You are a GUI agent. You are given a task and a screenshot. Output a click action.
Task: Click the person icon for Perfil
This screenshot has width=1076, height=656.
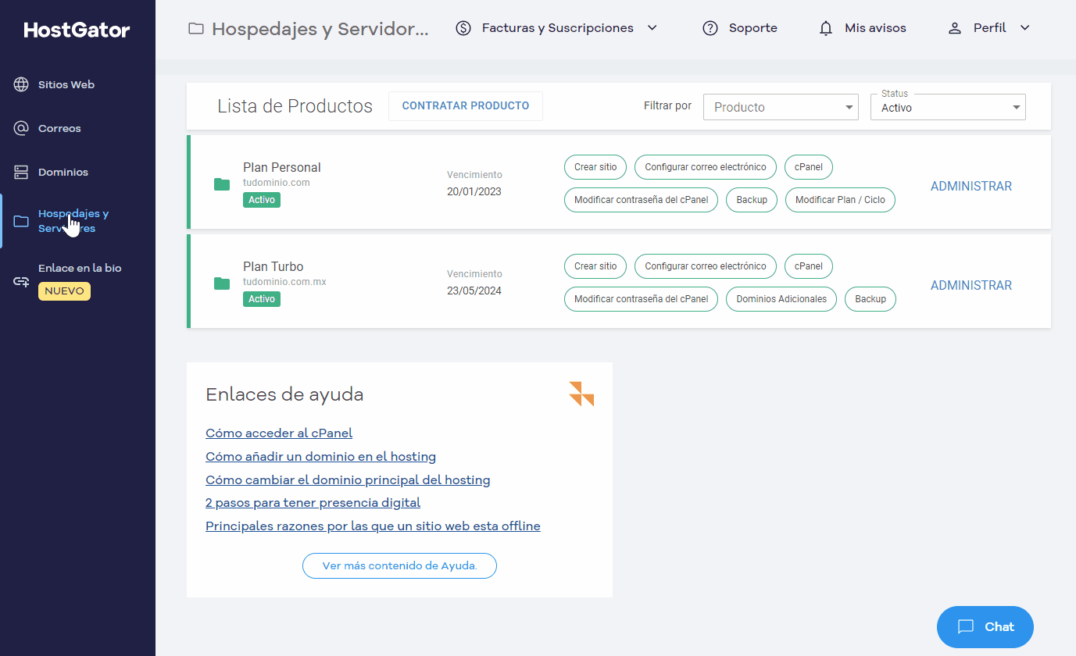click(954, 28)
